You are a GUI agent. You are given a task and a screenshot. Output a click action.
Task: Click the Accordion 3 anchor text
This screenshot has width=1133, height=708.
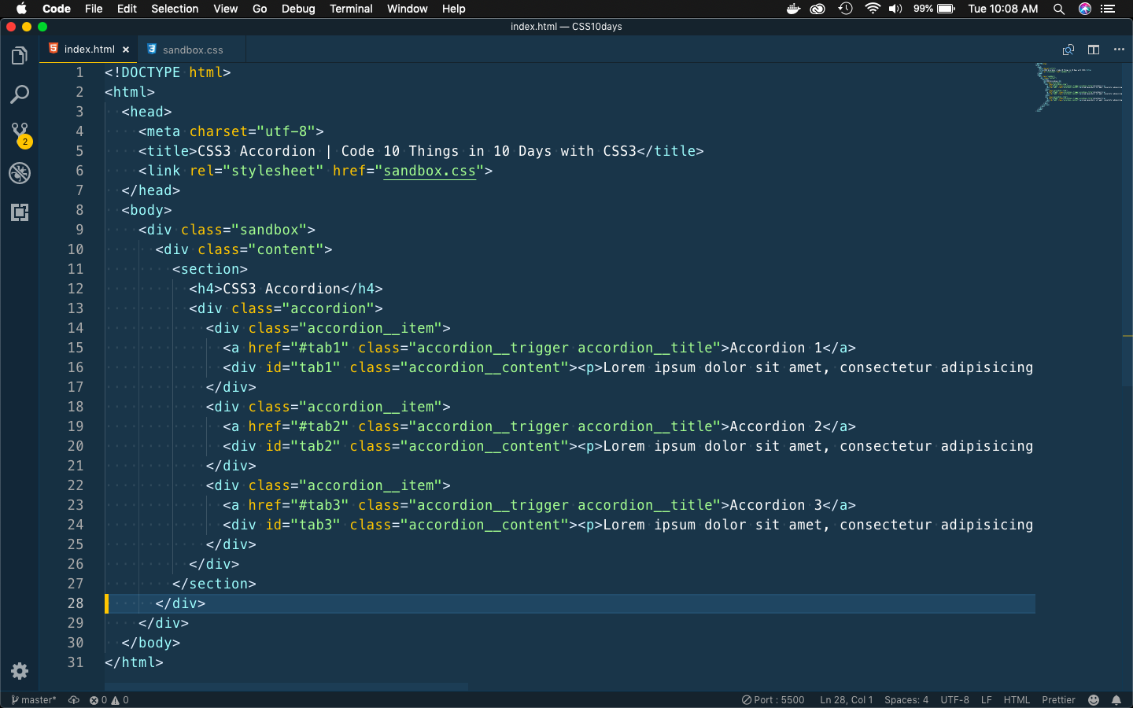[776, 505]
